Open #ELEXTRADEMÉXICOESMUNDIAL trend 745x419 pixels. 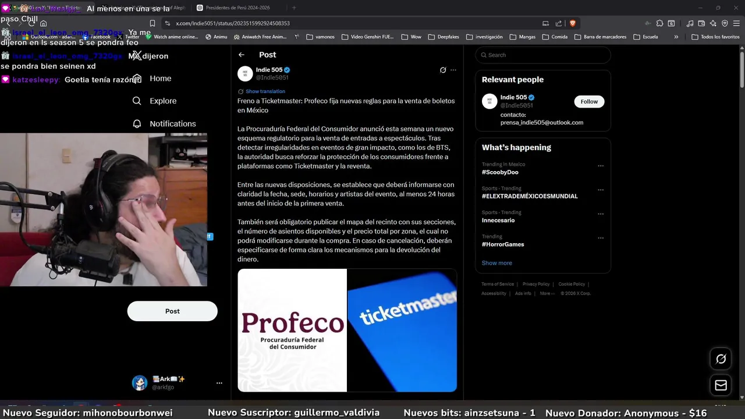530,196
